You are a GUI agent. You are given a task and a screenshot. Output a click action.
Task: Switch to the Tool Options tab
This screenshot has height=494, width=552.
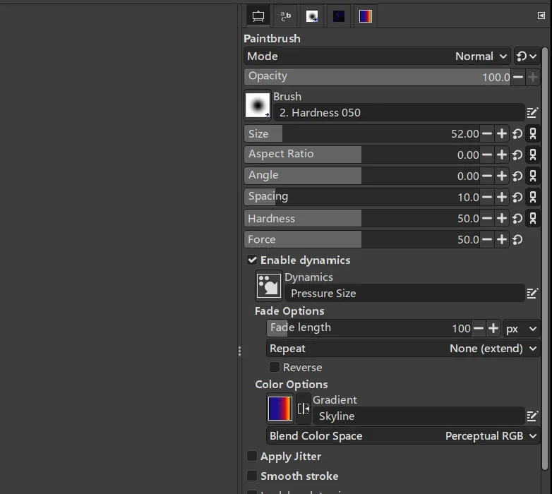258,16
